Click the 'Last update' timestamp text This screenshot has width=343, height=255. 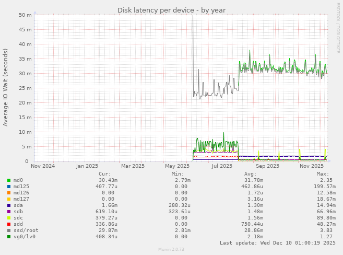pos(278,243)
